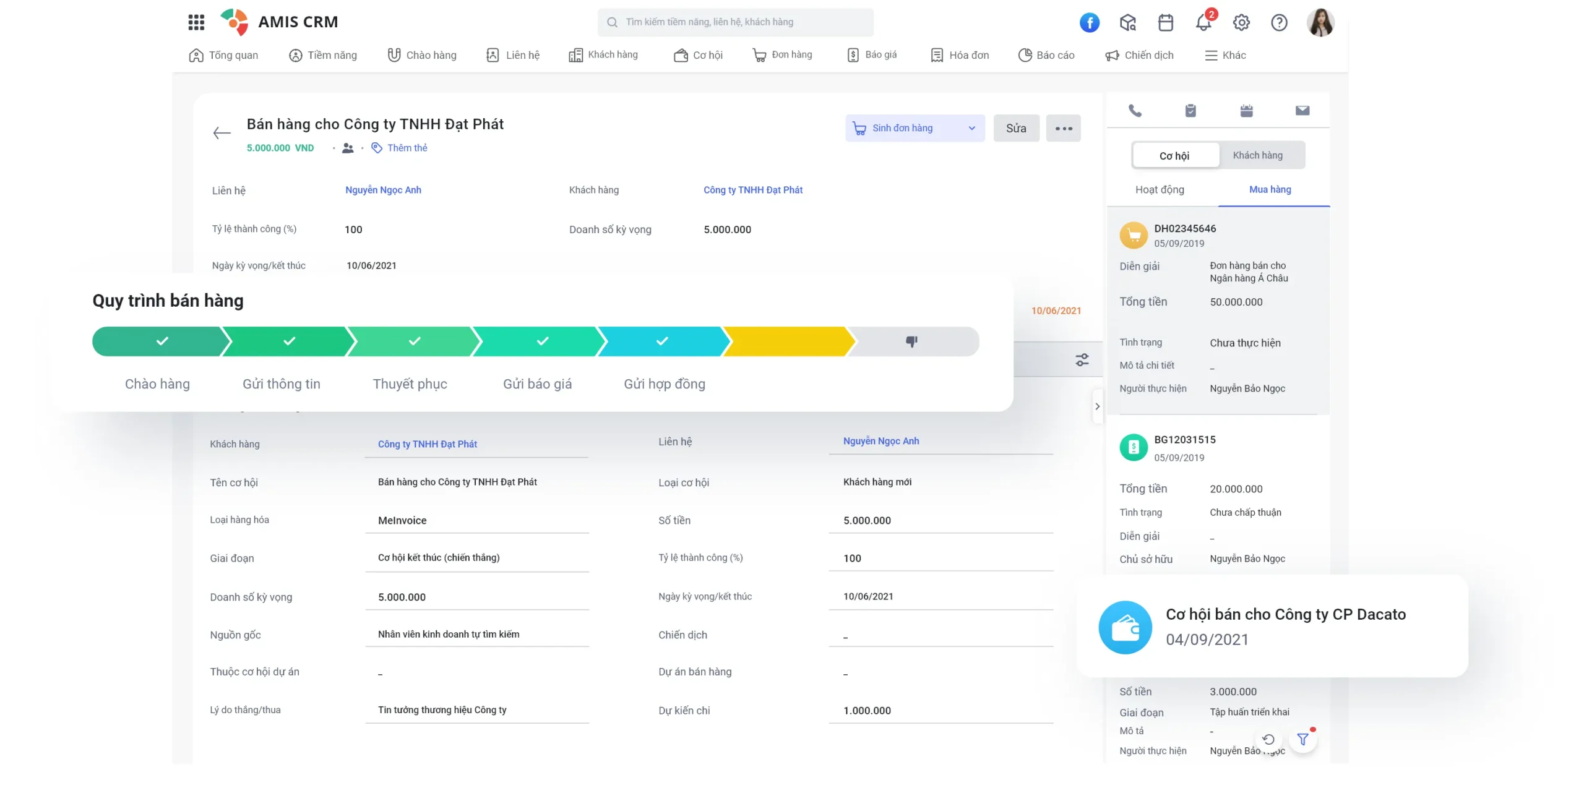The height and width of the screenshot is (793, 1584).
Task: Collapse the right side panel chevron
Action: [x=1097, y=406]
